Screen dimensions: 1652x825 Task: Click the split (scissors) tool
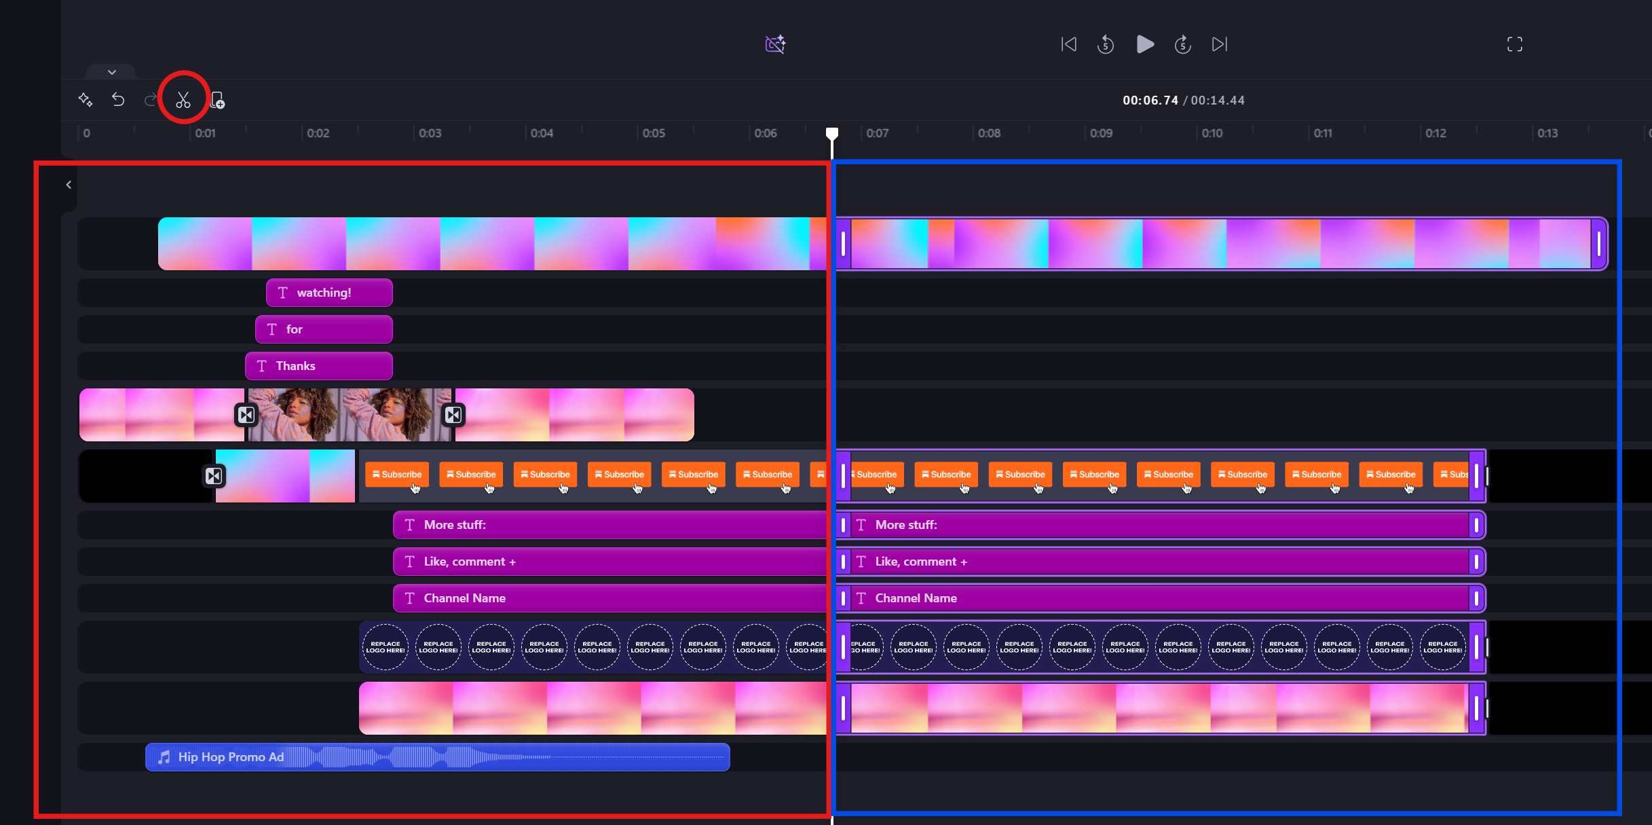(x=183, y=100)
